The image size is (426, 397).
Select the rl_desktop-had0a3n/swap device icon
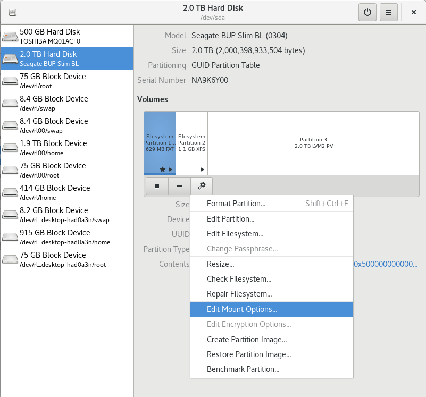click(x=10, y=215)
